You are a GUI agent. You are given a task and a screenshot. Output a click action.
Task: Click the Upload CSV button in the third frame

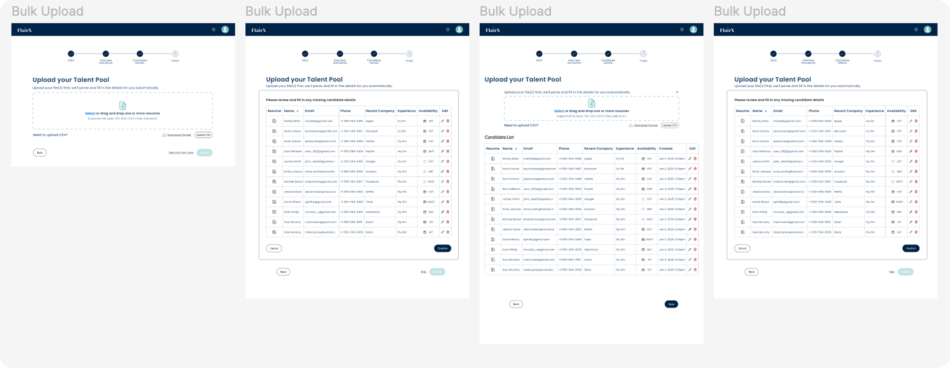coord(670,125)
